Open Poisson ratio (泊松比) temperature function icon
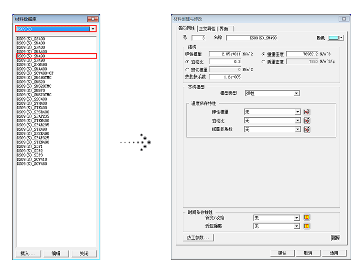 click(x=307, y=121)
